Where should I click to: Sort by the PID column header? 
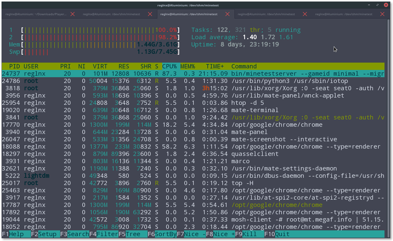pyautogui.click(x=15, y=66)
